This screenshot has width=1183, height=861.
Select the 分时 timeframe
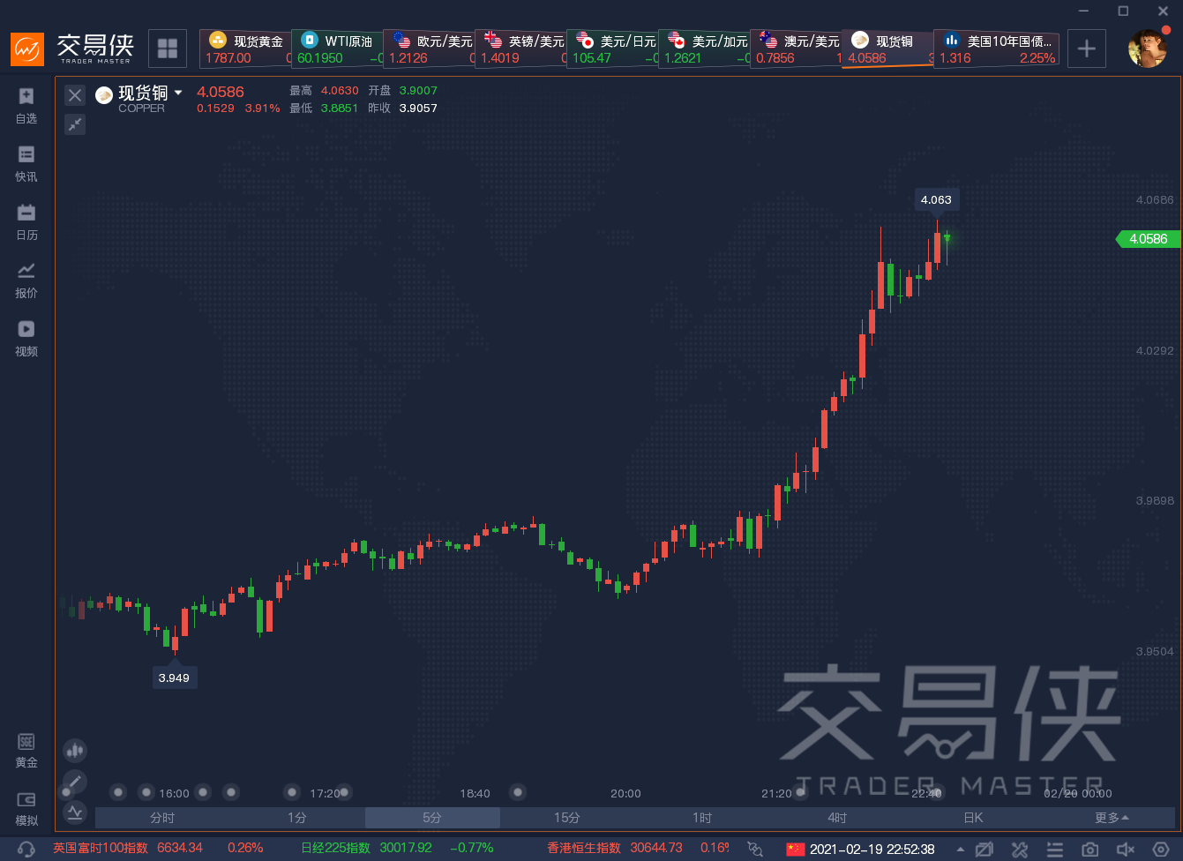pos(162,818)
